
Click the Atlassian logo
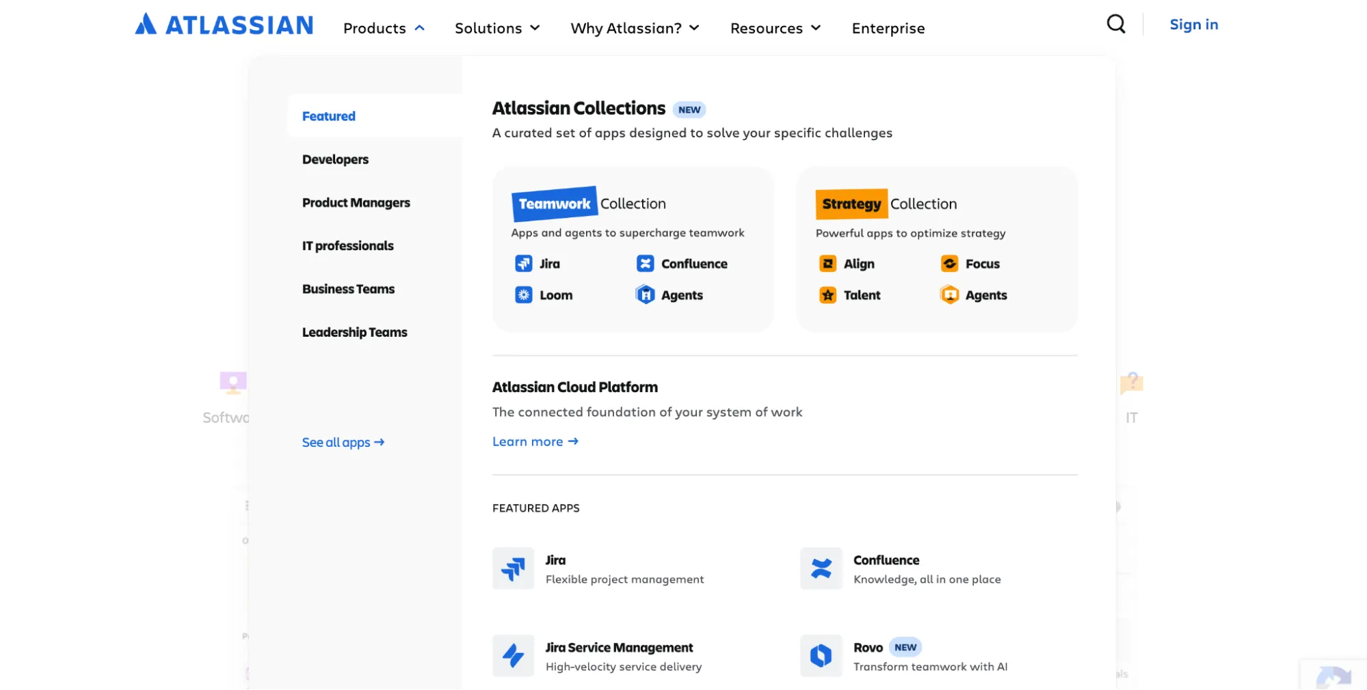coord(224,25)
